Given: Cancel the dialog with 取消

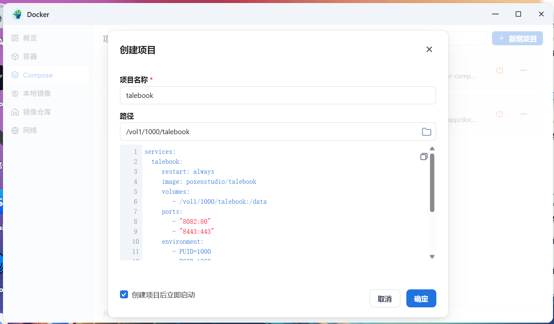Looking at the screenshot, I should pyautogui.click(x=385, y=298).
